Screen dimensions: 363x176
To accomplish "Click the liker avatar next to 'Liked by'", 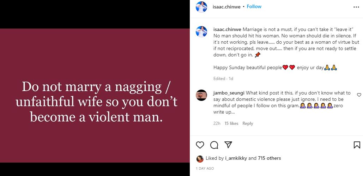I will (200, 158).
